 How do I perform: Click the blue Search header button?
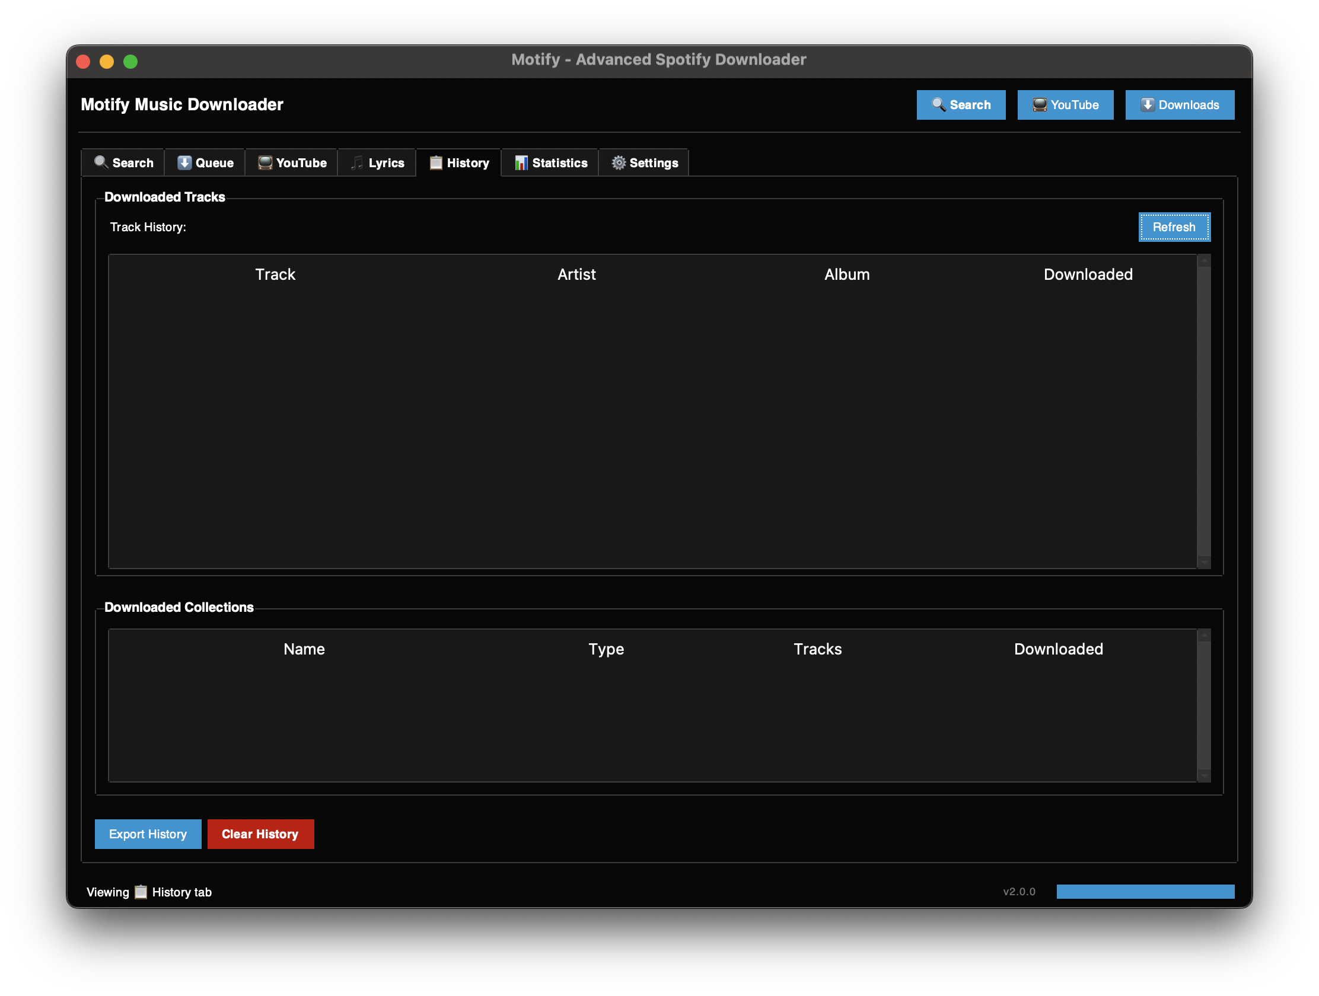[961, 105]
